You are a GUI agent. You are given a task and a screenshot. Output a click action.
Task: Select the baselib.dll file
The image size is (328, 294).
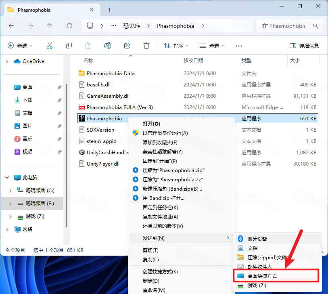tap(98, 84)
